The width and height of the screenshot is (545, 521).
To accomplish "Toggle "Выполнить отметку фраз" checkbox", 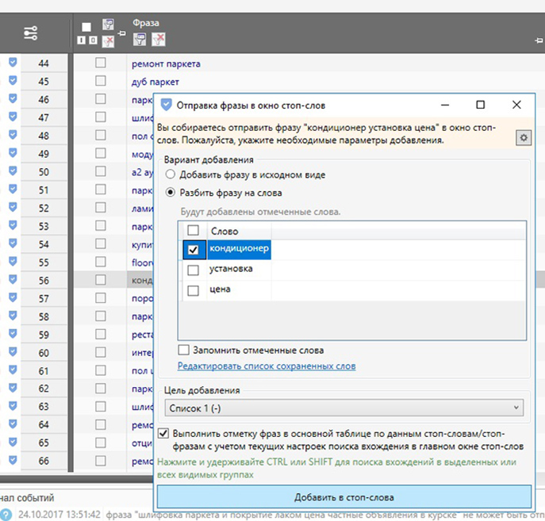I will coord(163,434).
